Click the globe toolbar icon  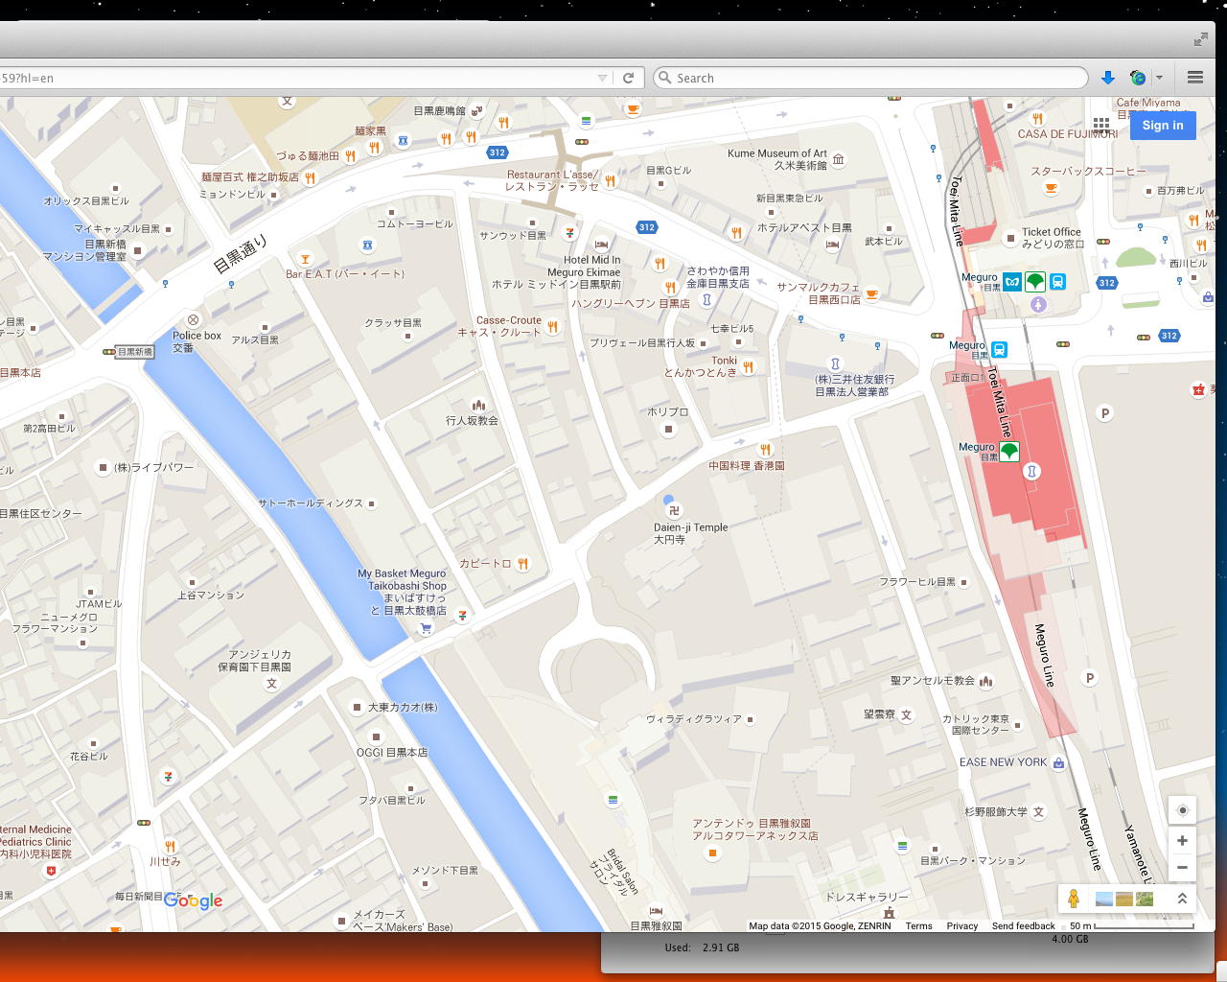tap(1138, 78)
